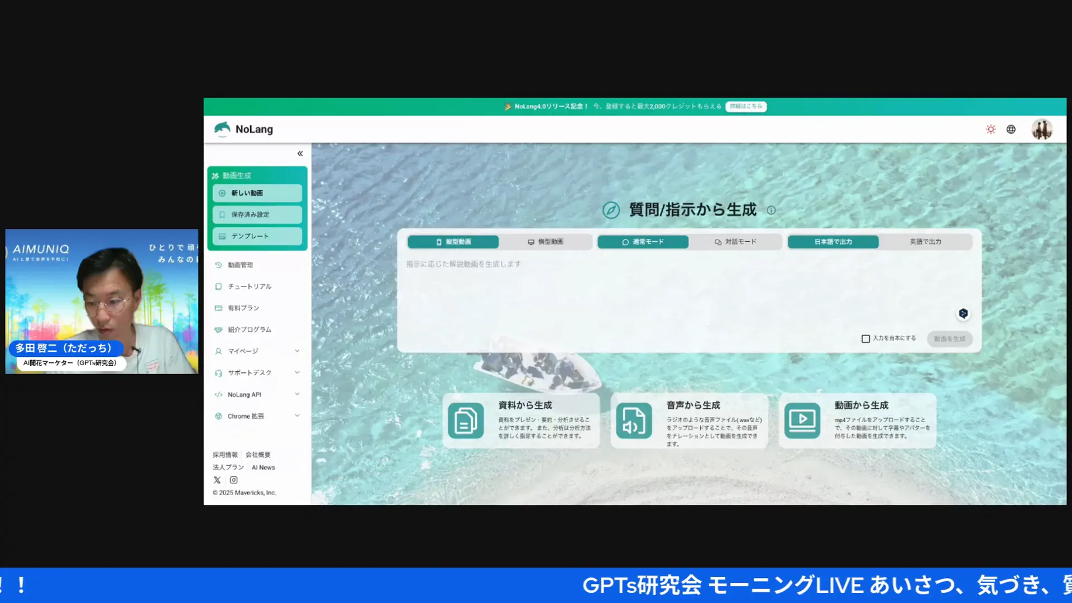The height and width of the screenshot is (603, 1072).
Task: Select the 縦型動画 option
Action: (x=453, y=242)
